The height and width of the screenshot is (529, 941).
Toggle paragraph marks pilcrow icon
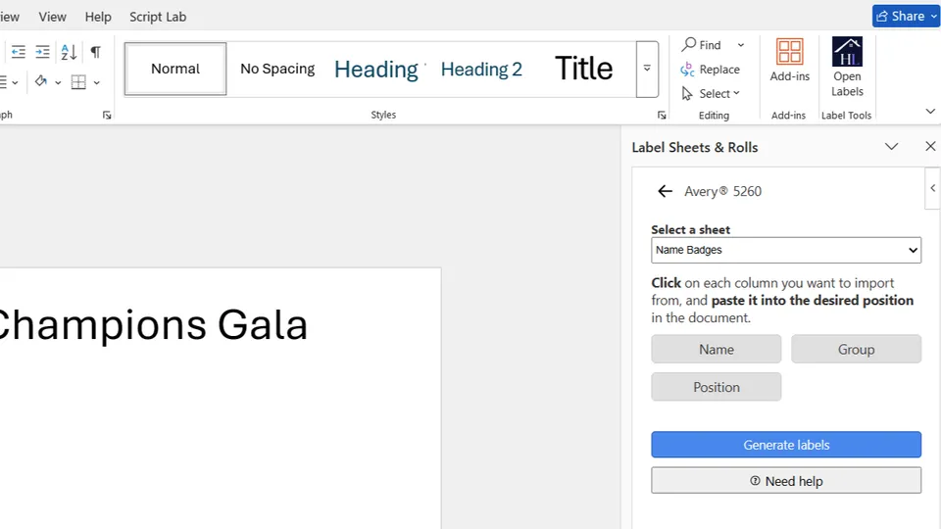point(95,52)
